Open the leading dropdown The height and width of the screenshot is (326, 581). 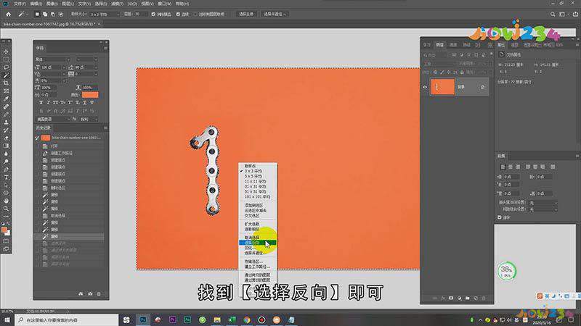[x=86, y=67]
